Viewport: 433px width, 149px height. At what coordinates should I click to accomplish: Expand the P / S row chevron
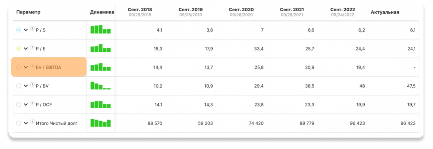pyautogui.click(x=26, y=30)
